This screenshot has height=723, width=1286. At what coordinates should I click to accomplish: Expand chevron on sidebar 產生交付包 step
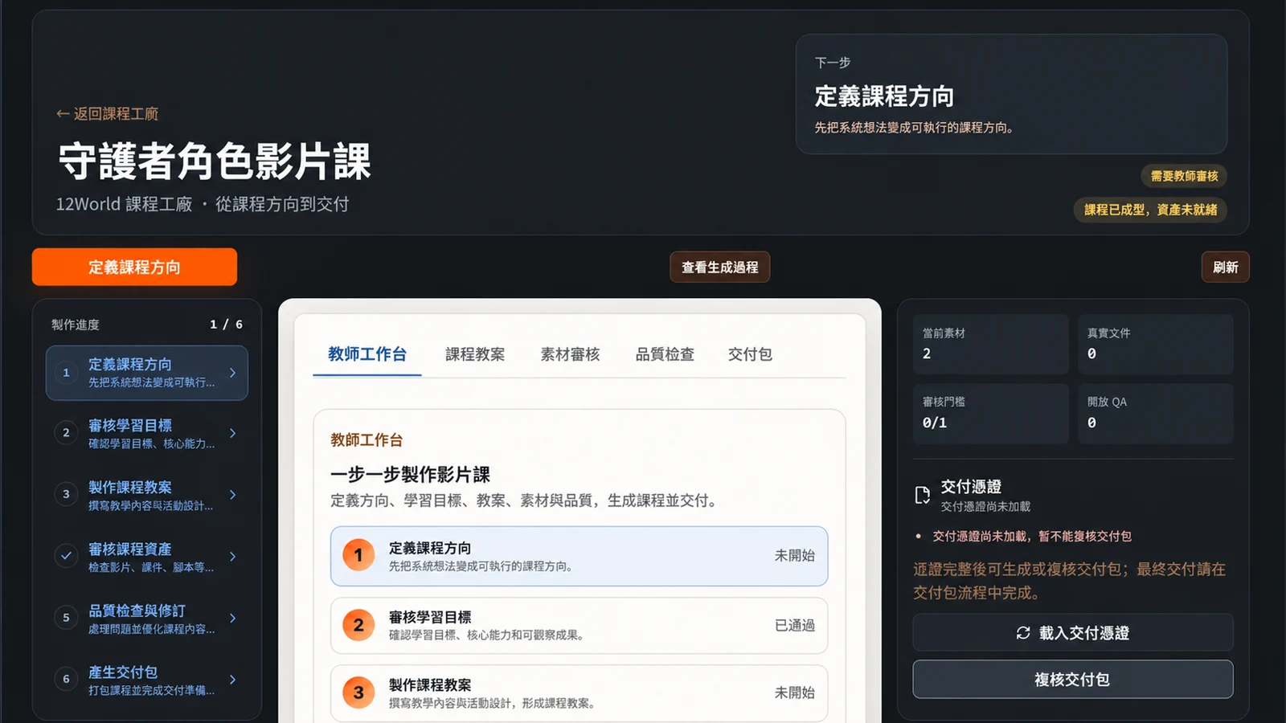232,680
